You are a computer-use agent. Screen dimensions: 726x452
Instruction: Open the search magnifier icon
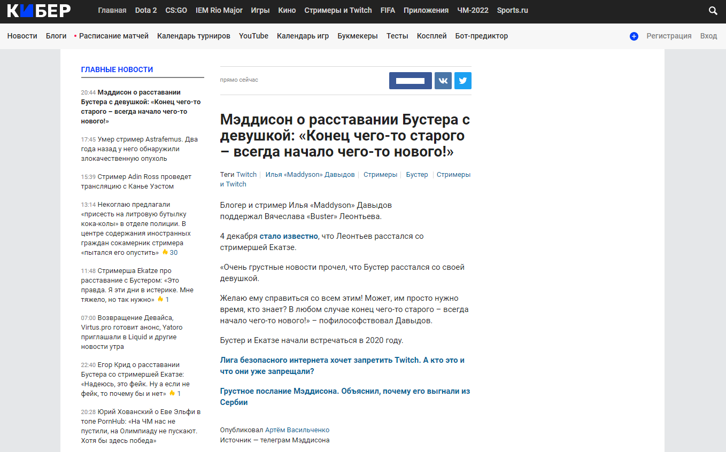[x=713, y=11]
